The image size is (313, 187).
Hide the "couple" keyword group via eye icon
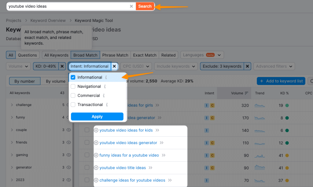(x=69, y=130)
